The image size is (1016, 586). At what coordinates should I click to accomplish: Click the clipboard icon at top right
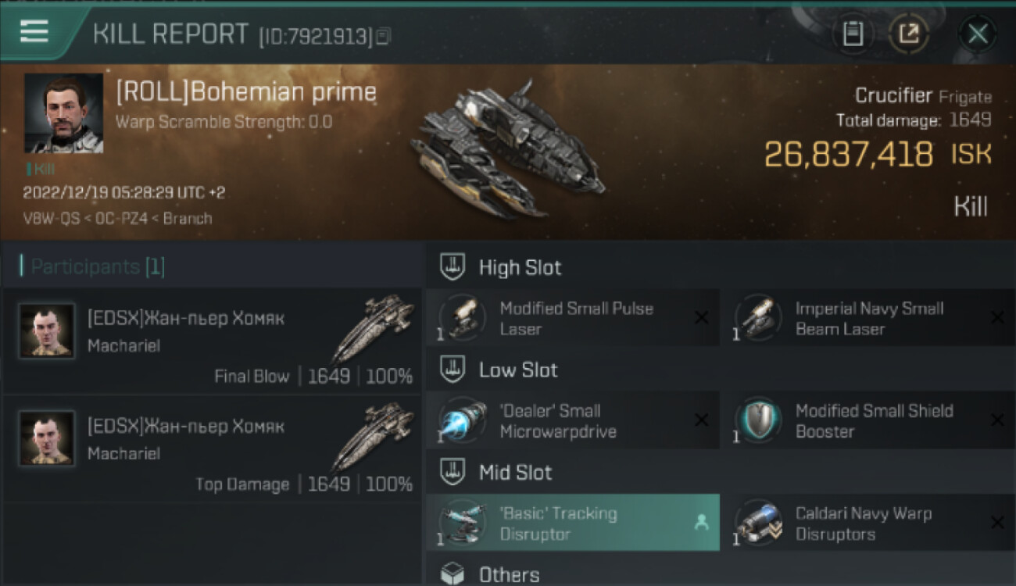click(x=853, y=34)
